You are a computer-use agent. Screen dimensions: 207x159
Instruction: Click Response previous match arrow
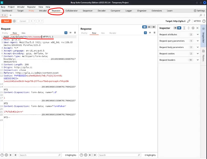[90, 155]
